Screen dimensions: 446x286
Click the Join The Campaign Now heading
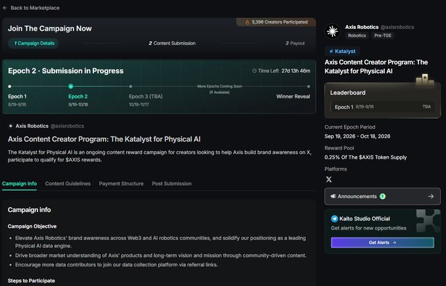pyautogui.click(x=50, y=29)
